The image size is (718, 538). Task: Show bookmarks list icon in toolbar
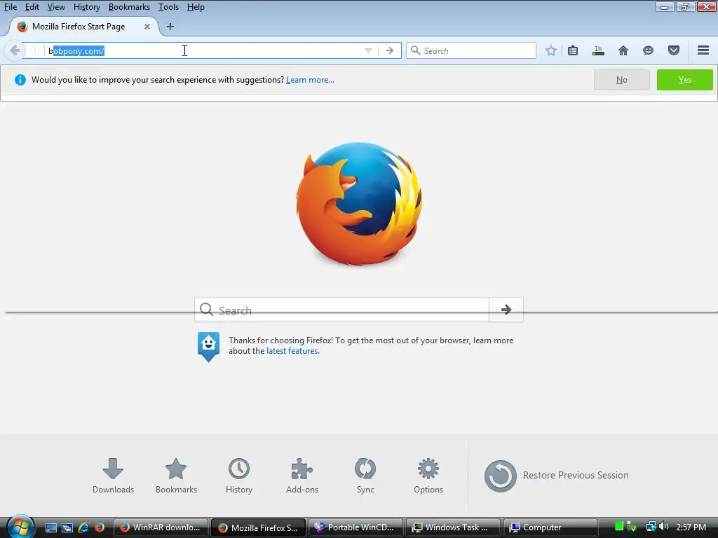click(x=573, y=50)
